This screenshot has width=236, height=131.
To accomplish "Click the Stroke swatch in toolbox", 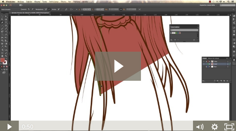I will tap(5, 62).
